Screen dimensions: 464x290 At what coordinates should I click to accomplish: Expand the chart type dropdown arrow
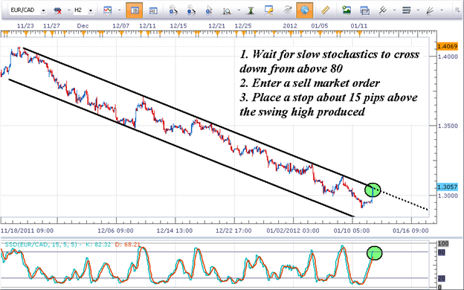119,10
